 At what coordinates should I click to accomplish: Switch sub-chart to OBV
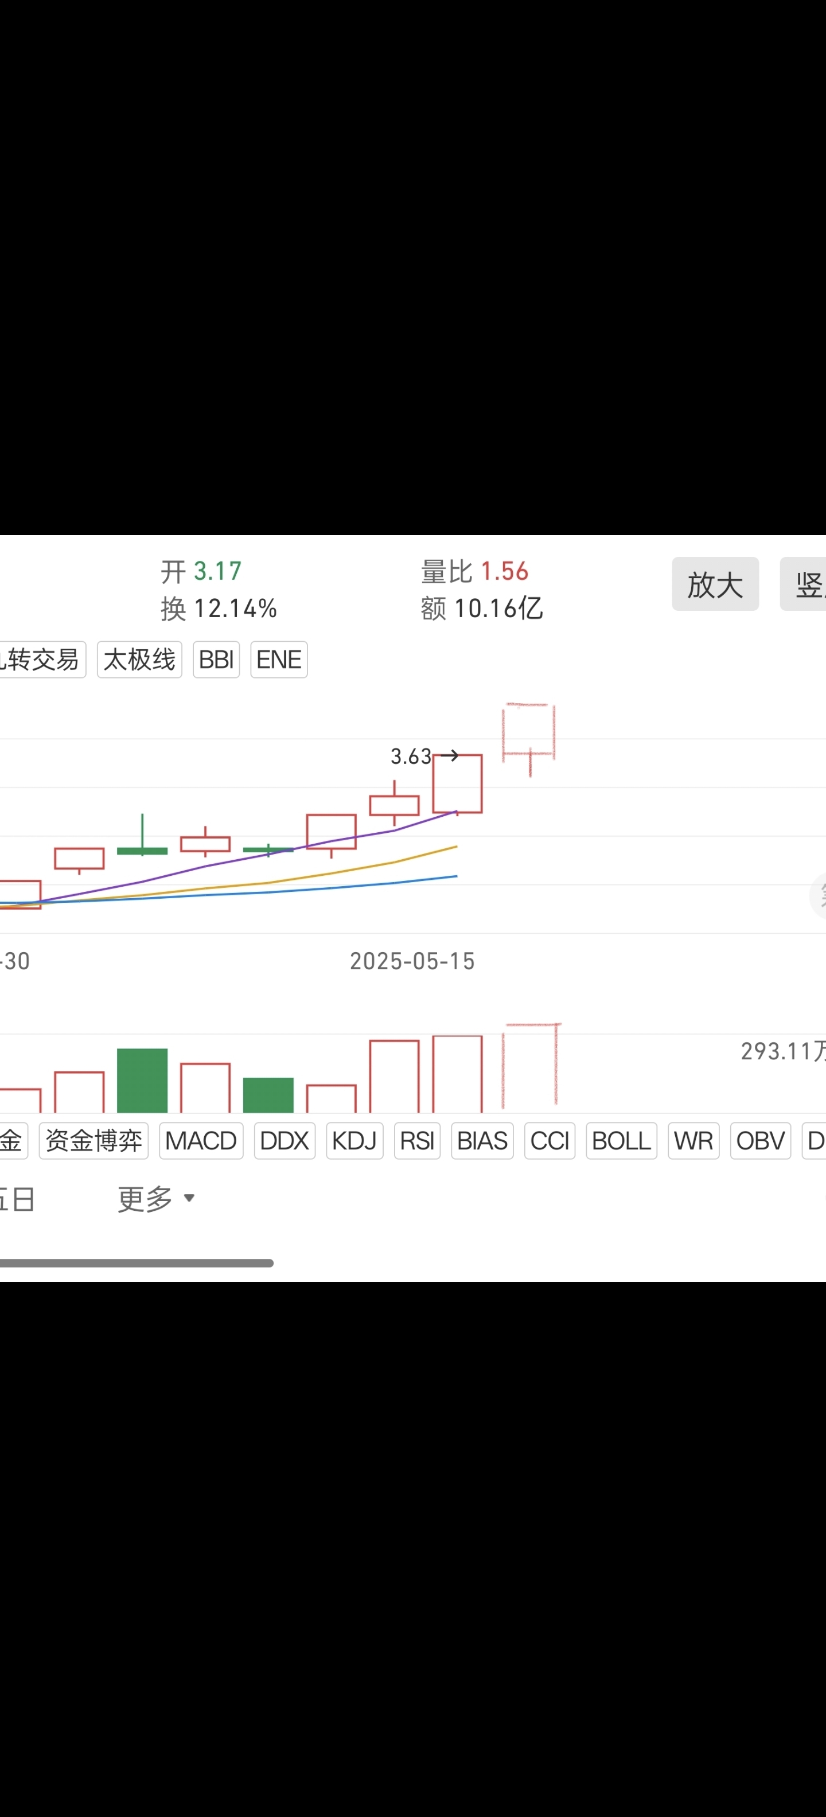pyautogui.click(x=761, y=1141)
